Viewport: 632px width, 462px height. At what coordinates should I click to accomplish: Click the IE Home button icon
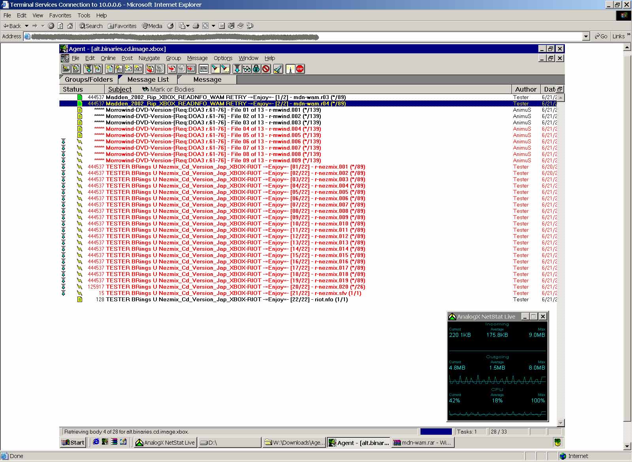coord(70,26)
